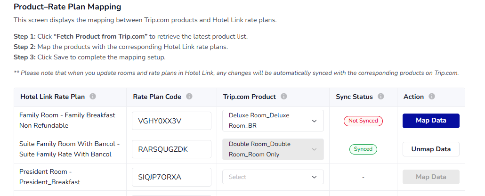
Task: Open the Double Room_Room Only product dropdown
Action: pos(273,149)
